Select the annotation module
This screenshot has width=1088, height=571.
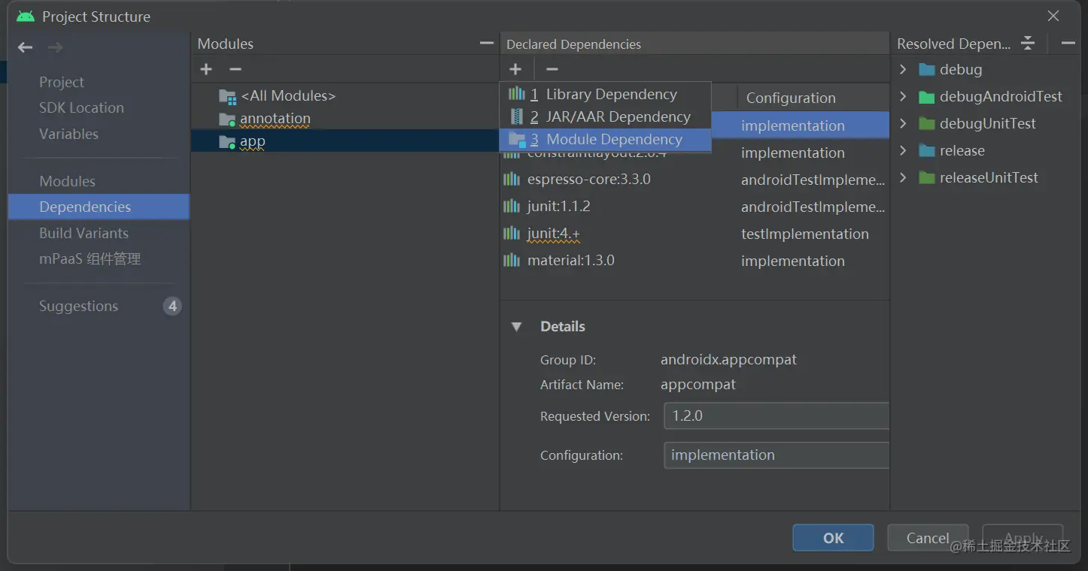point(275,119)
